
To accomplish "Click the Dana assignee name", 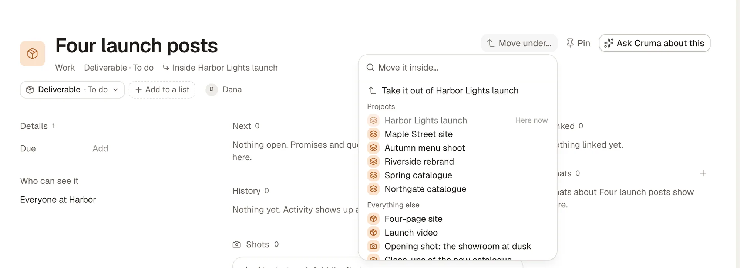I will click(x=232, y=89).
